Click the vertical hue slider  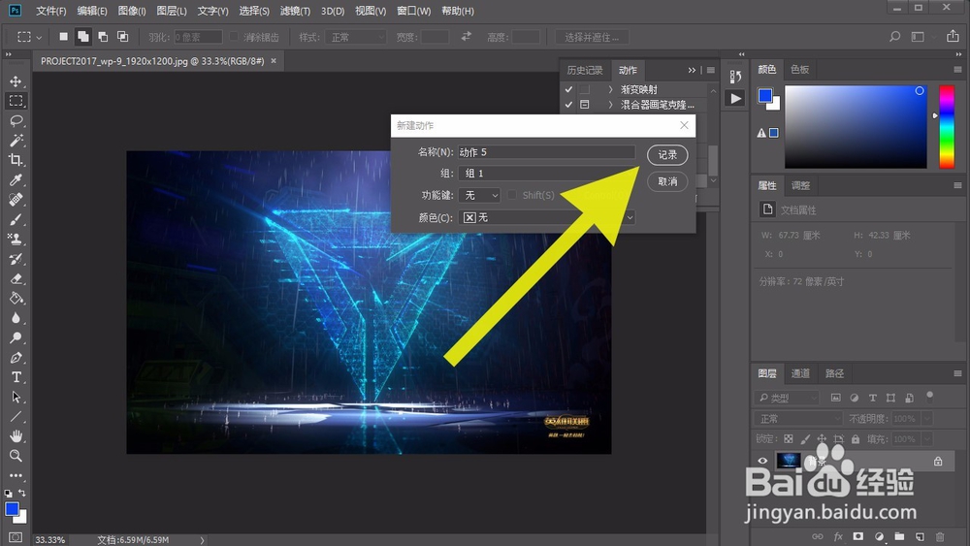coord(947,127)
